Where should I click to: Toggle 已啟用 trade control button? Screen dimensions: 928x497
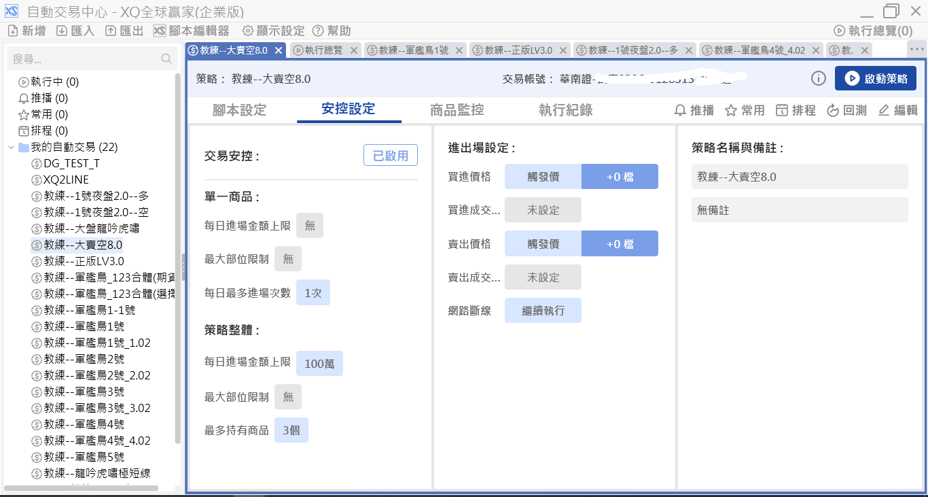click(x=391, y=156)
